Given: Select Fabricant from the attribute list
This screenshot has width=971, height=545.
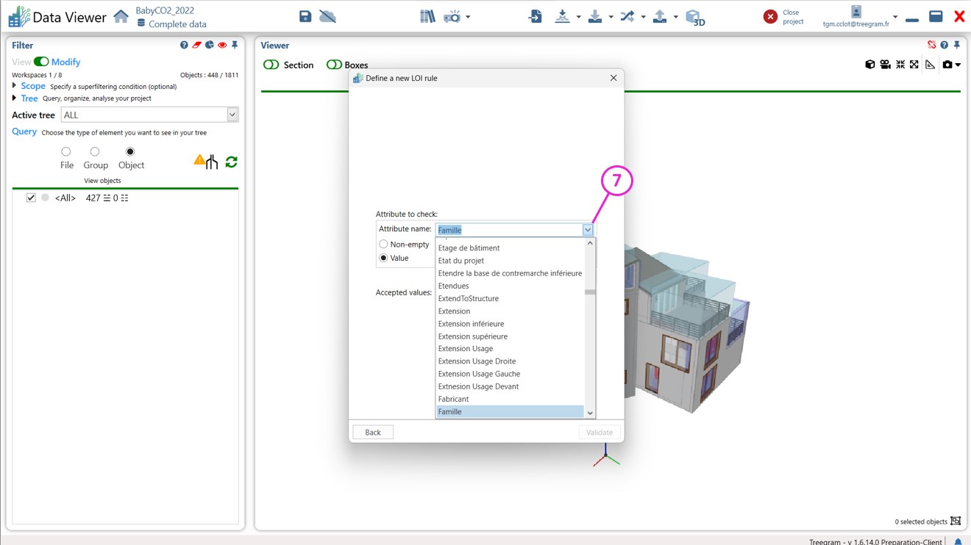Looking at the screenshot, I should [453, 399].
